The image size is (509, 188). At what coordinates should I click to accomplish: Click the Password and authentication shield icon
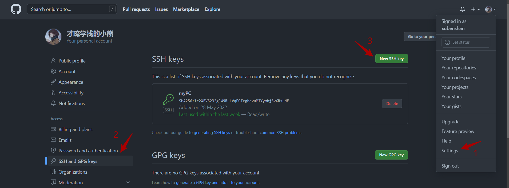tap(53, 151)
